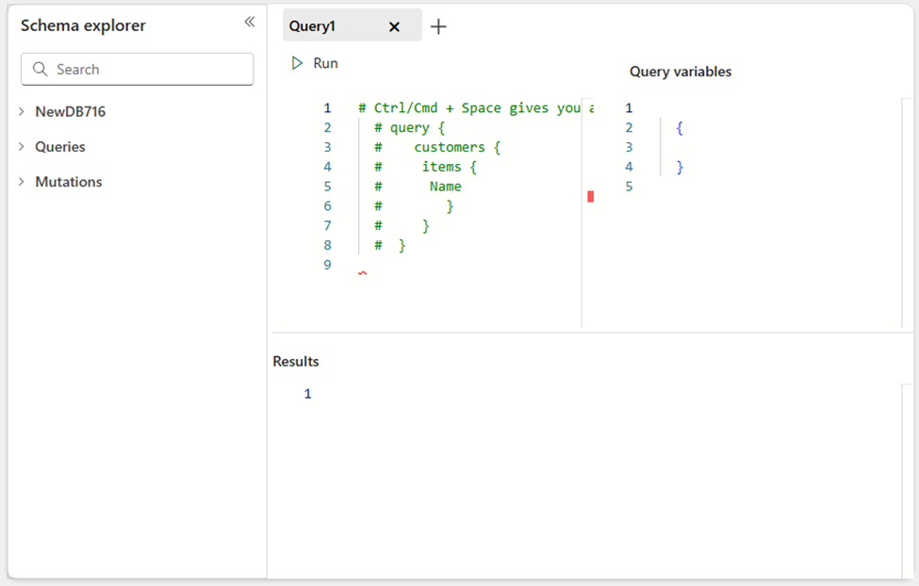
Task: Open a new query tab using the plus icon
Action: coord(437,25)
